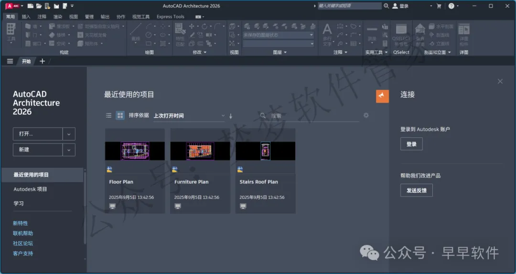Click the 特性匹配 (Match Properties) tool

point(180,34)
